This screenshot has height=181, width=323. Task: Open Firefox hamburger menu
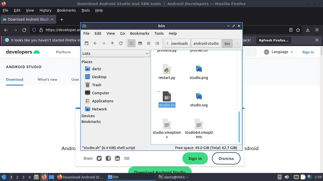[317, 30]
